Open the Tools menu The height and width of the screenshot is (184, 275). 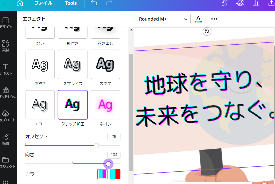point(71,3)
